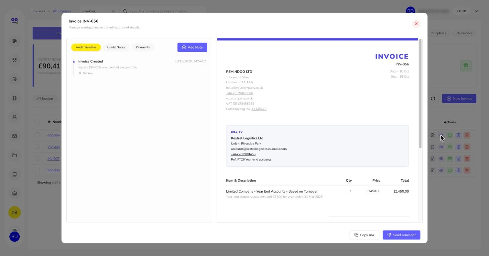Screen dimensions: 489x256
Task: Select the highlighted yellow invoices sidebar icon
Action: click(15, 212)
